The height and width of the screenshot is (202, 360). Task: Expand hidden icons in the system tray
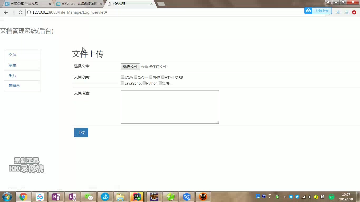coord(284,196)
